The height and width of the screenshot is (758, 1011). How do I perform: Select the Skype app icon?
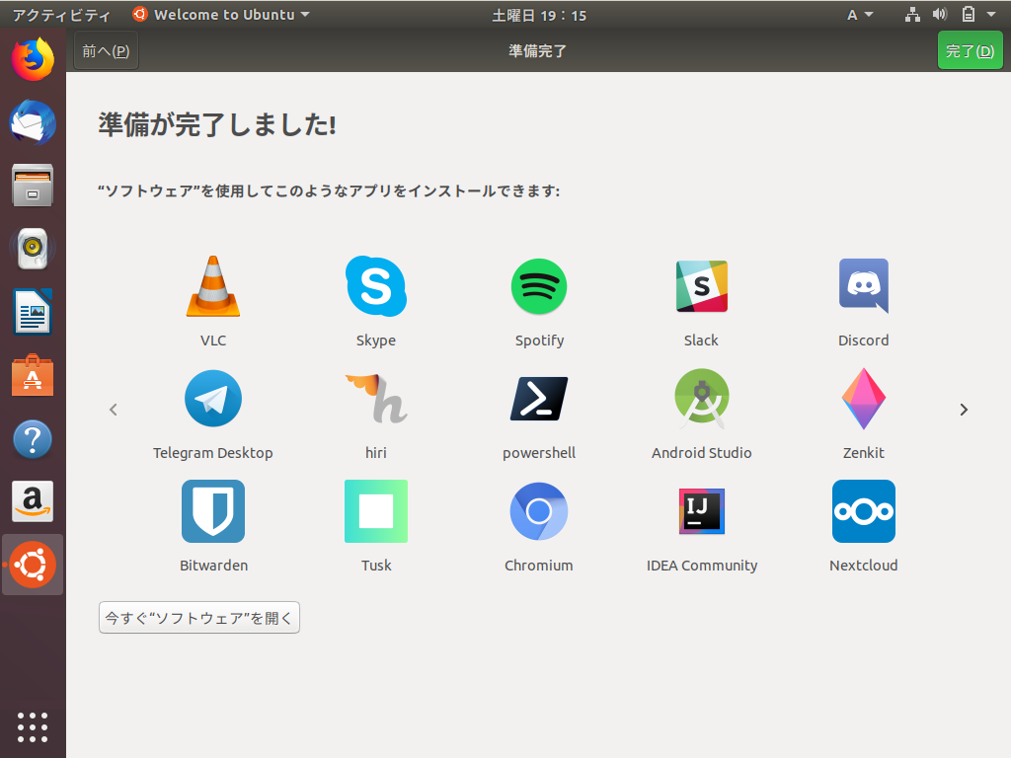tap(376, 286)
